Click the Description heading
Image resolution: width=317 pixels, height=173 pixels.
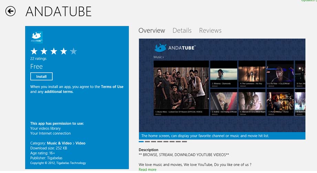(x=148, y=150)
